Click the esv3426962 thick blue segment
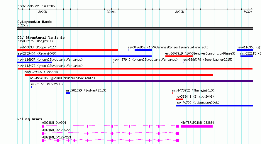Viewport: 261px width, 144px height. (143, 50)
